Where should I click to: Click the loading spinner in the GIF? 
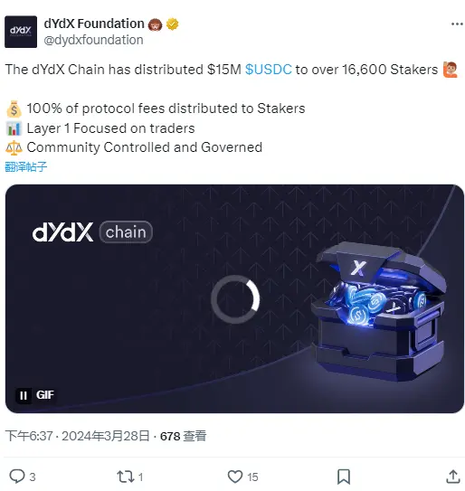235,299
